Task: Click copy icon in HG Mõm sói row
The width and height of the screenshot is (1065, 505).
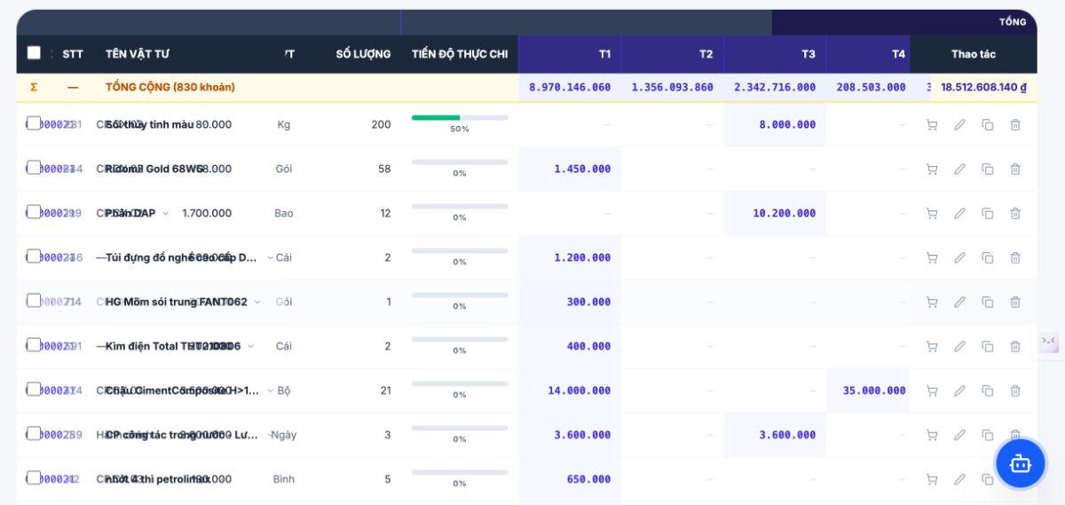Action: pos(988,303)
